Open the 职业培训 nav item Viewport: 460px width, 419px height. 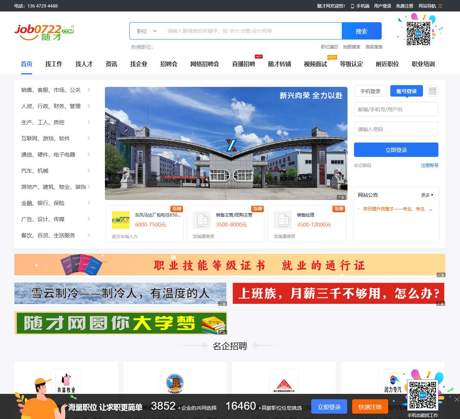(423, 64)
